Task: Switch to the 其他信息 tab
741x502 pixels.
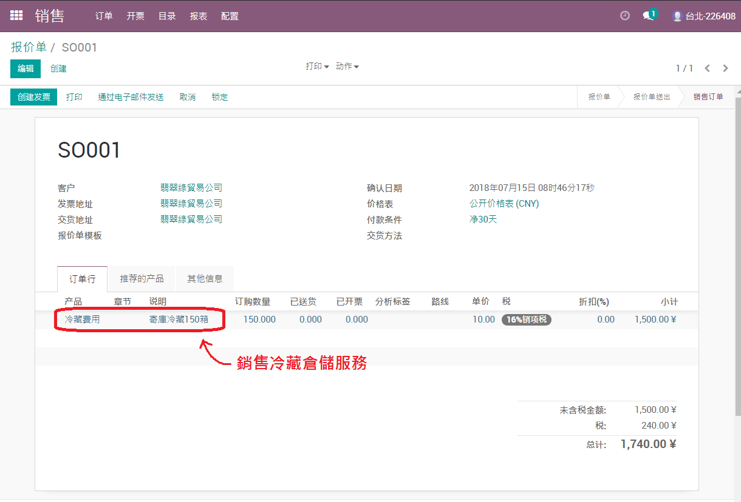Action: click(205, 279)
